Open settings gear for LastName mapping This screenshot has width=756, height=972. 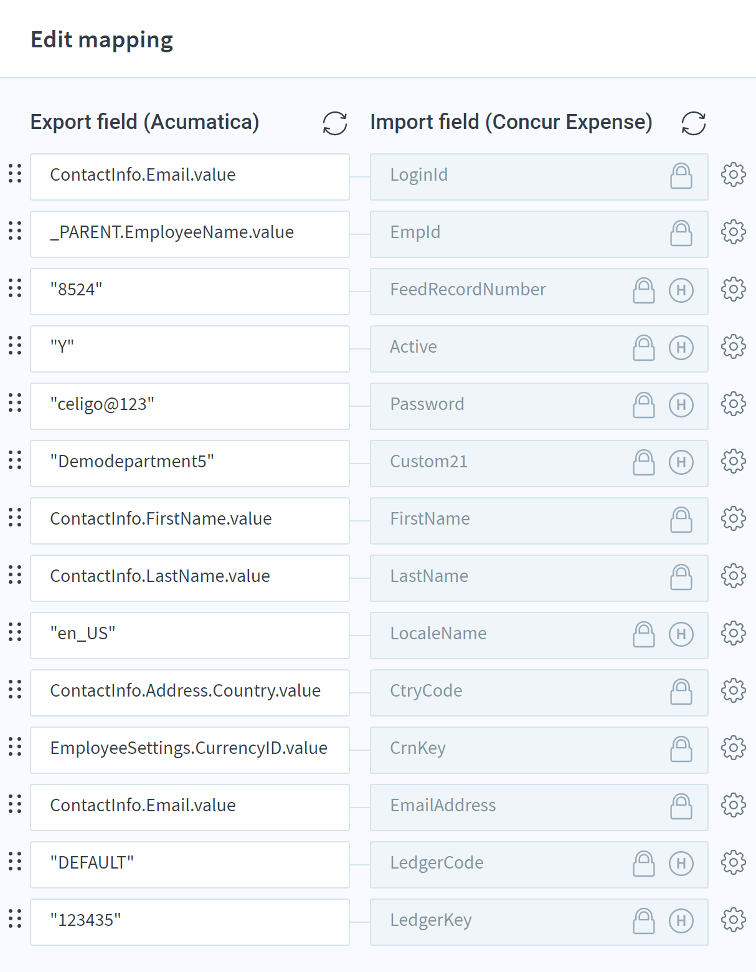(x=734, y=576)
